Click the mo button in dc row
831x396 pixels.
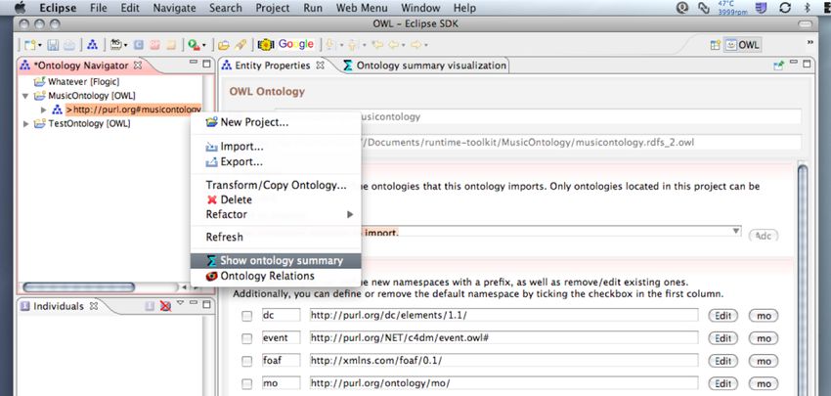764,316
